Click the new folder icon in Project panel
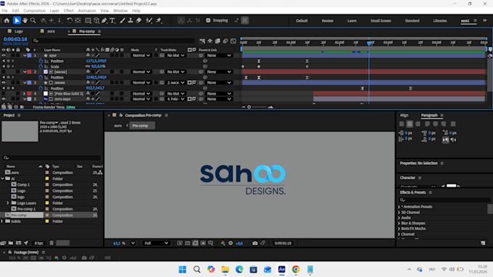The width and height of the screenshot is (493, 277). point(11,243)
